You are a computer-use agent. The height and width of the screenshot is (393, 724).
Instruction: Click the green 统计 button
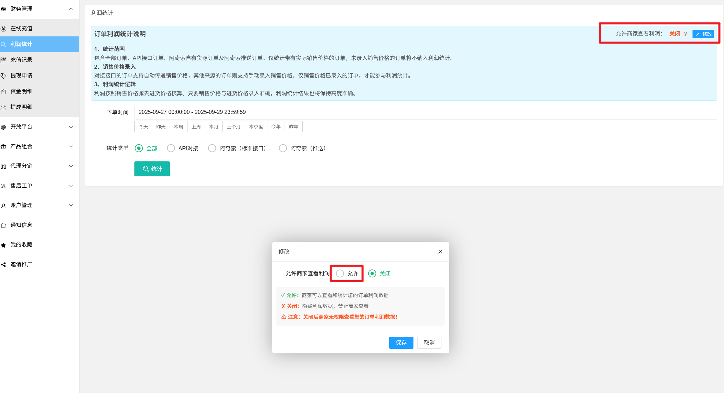[x=152, y=169]
